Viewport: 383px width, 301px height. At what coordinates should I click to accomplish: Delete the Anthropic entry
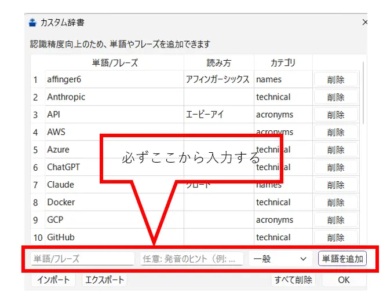336,97
